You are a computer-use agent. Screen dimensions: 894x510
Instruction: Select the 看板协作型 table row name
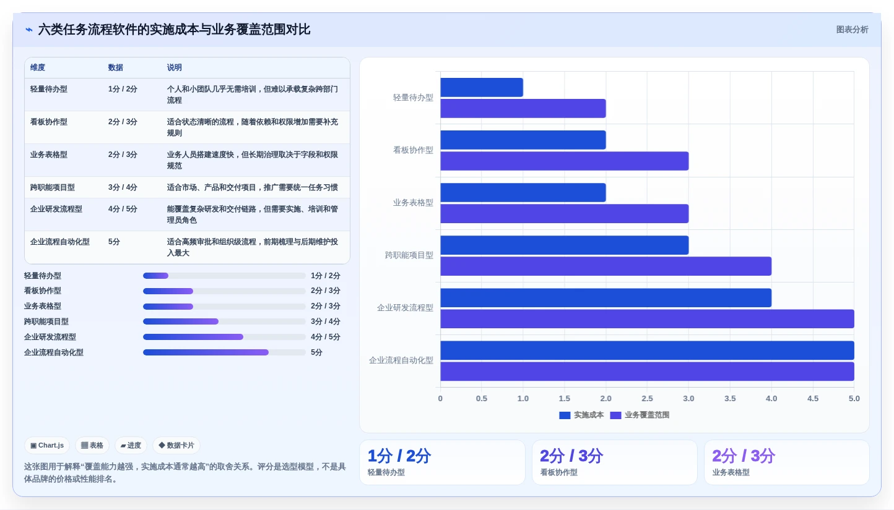[49, 122]
